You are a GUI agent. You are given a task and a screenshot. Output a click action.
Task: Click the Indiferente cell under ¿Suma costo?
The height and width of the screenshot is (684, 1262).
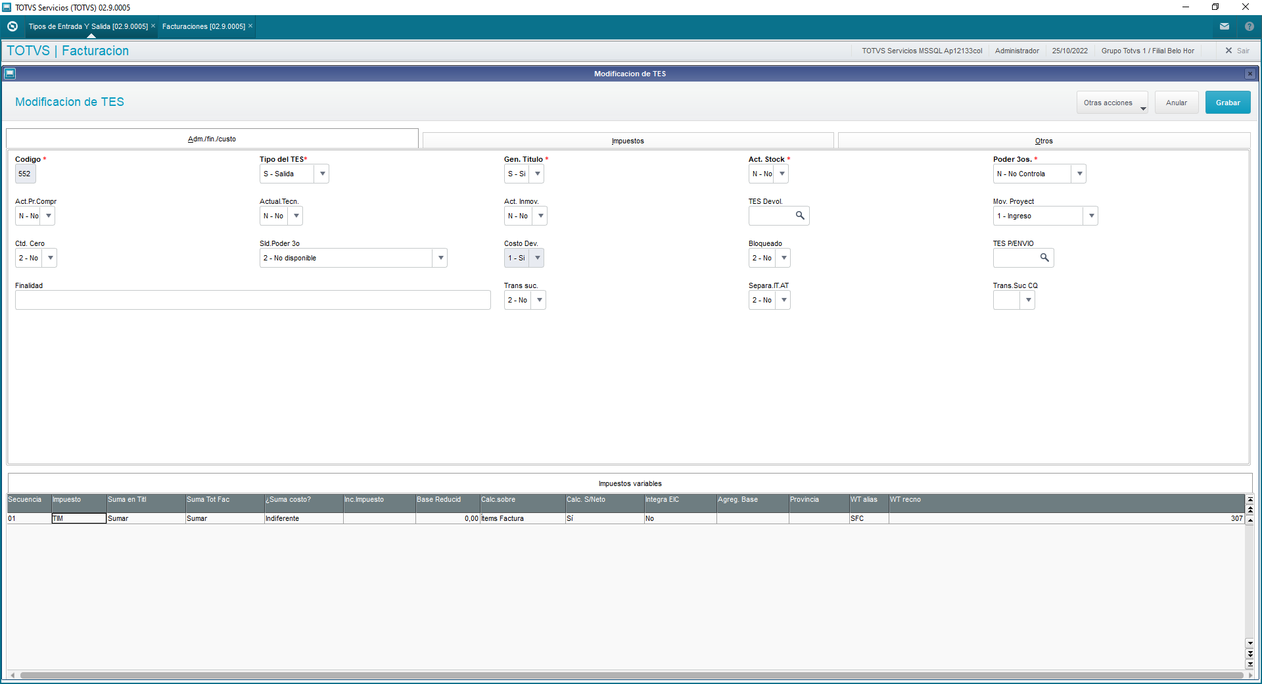(303, 518)
